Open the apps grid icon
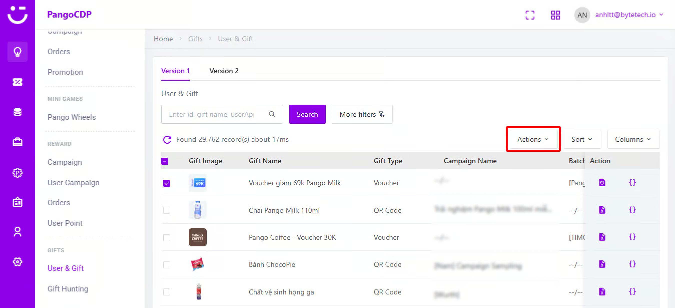The height and width of the screenshot is (308, 675). [555, 15]
